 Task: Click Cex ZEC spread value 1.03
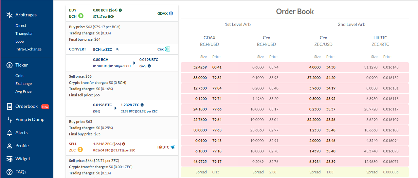[330, 172]
